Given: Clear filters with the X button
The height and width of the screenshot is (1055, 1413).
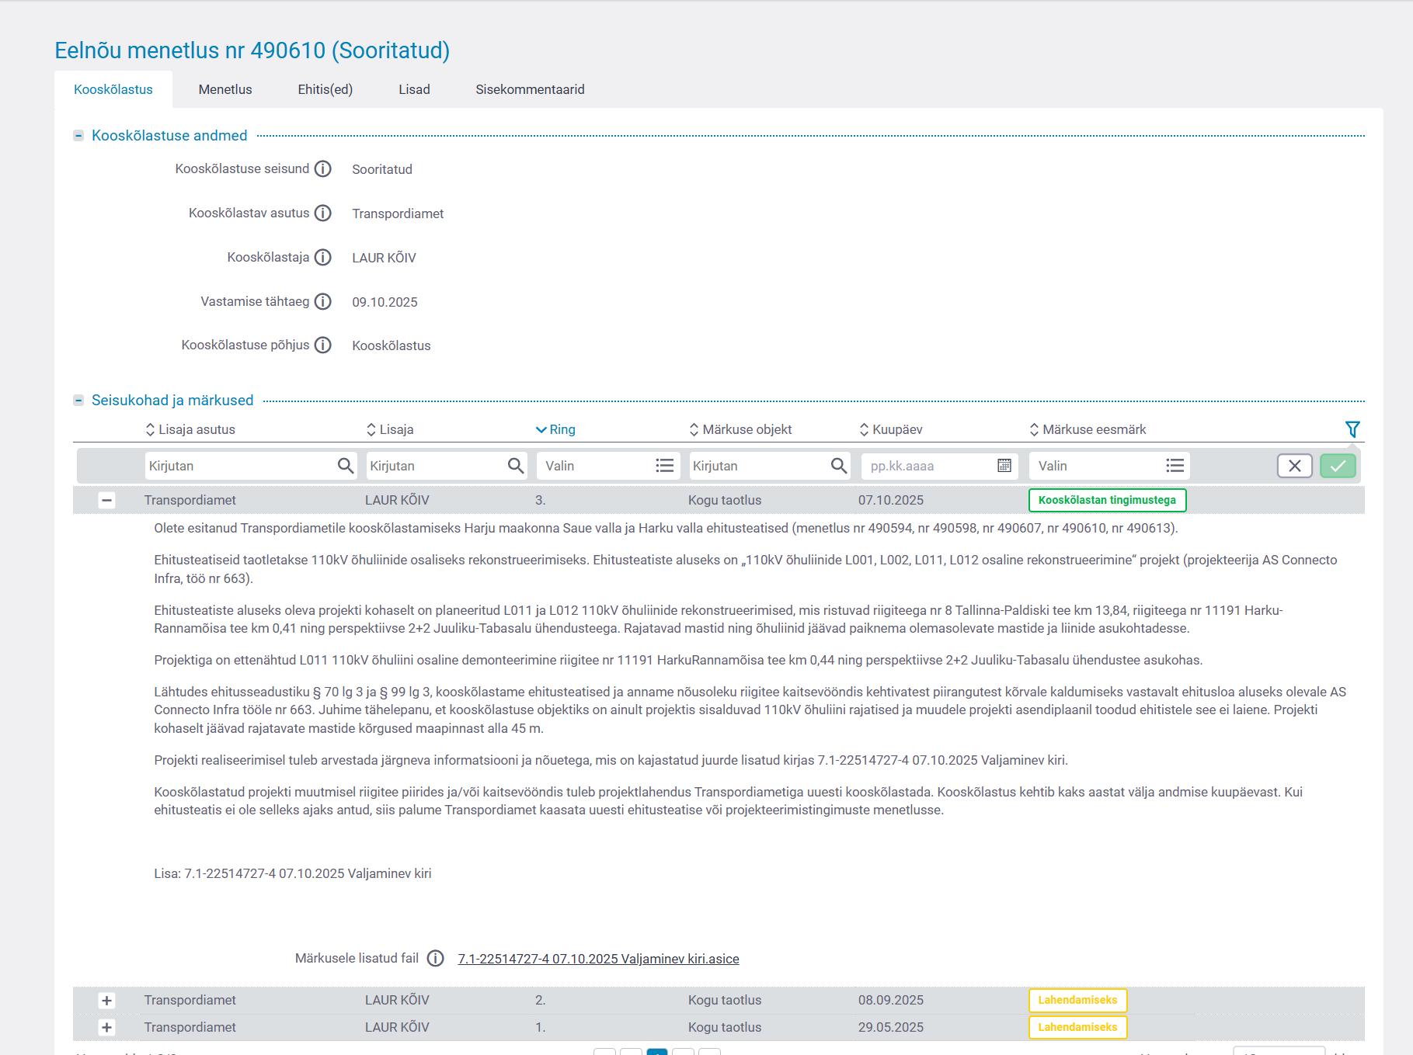Looking at the screenshot, I should [x=1294, y=466].
